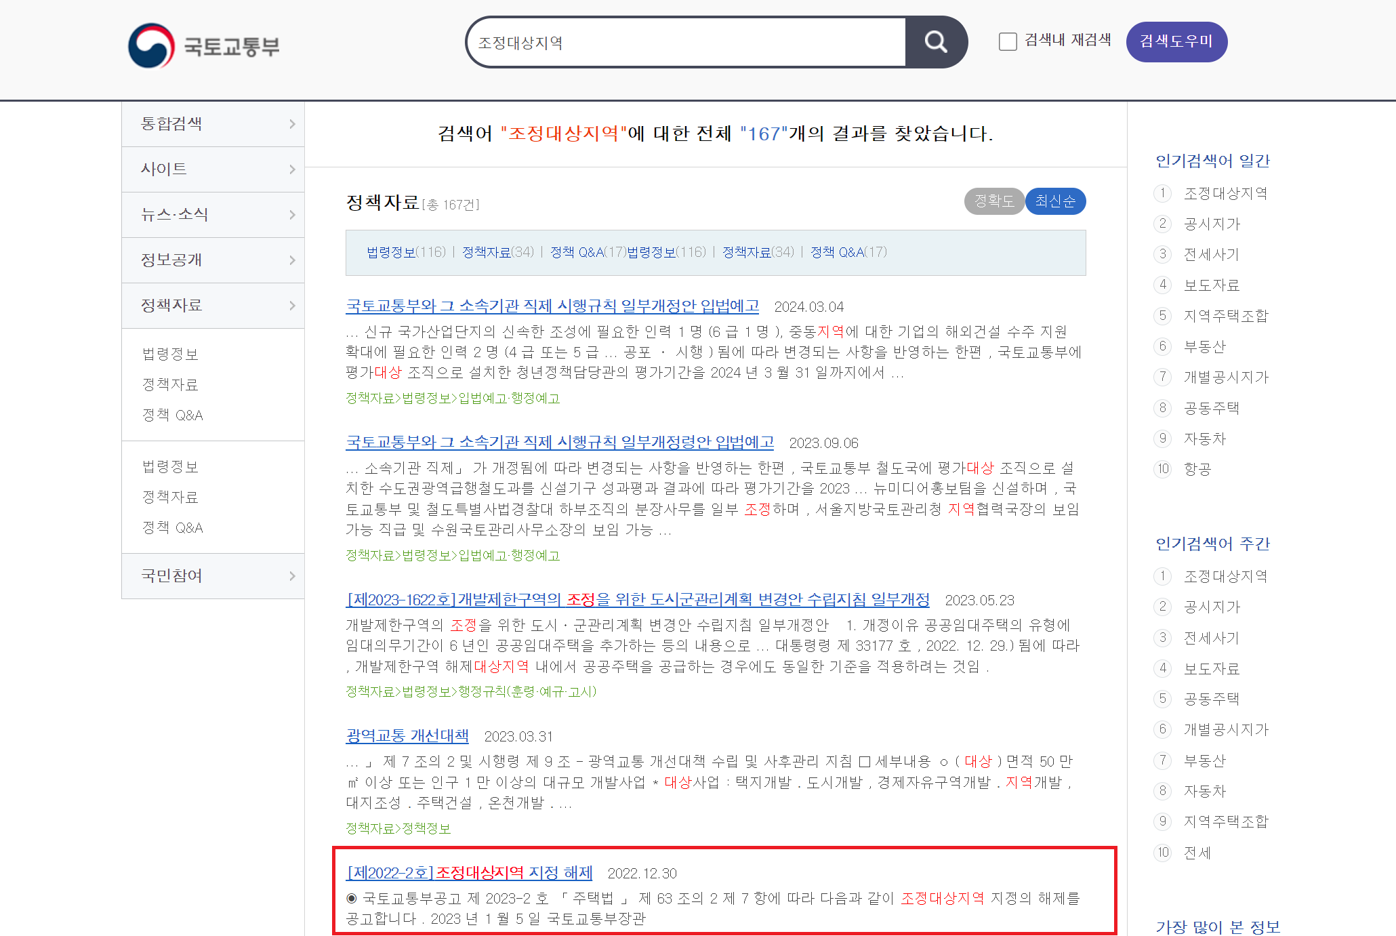Click the 정책자료 chevron arrow

point(292,306)
